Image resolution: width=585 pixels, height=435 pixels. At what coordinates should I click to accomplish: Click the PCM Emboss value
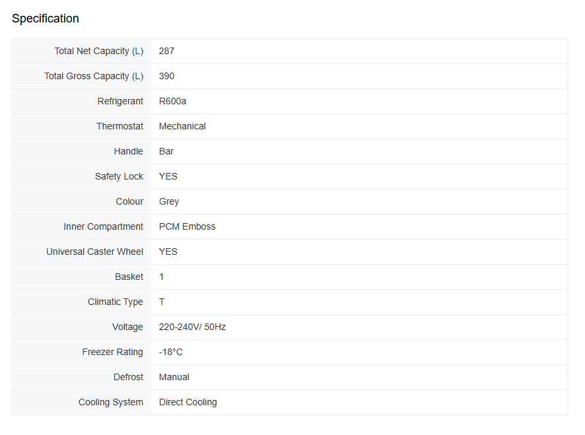187,226
